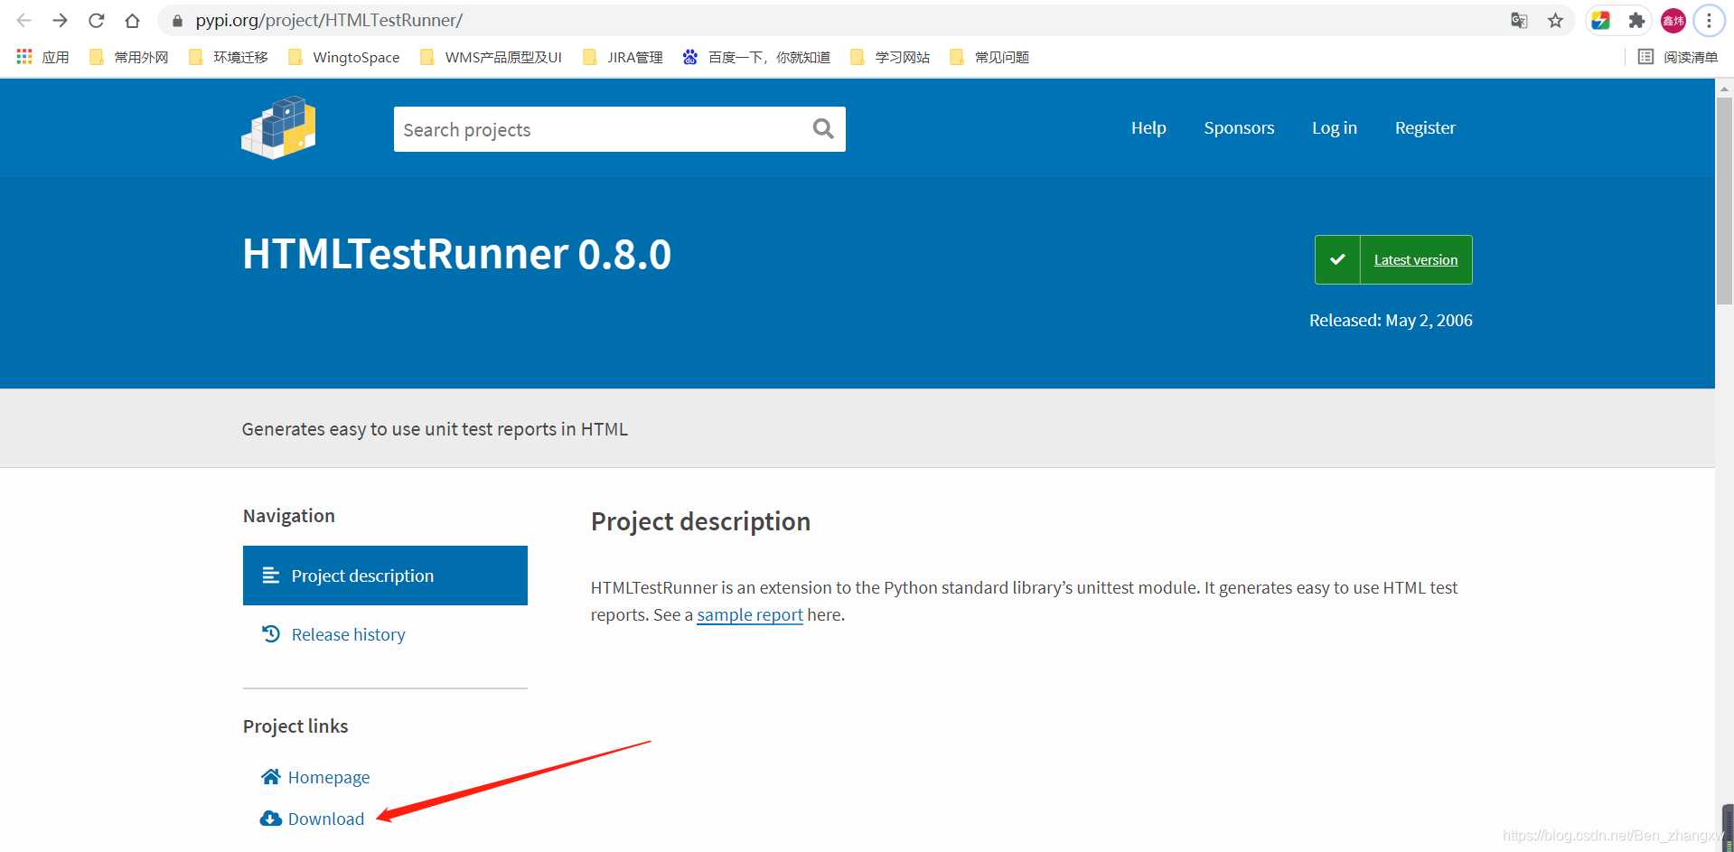Click the checkmark icon beside Latest version

1337,259
